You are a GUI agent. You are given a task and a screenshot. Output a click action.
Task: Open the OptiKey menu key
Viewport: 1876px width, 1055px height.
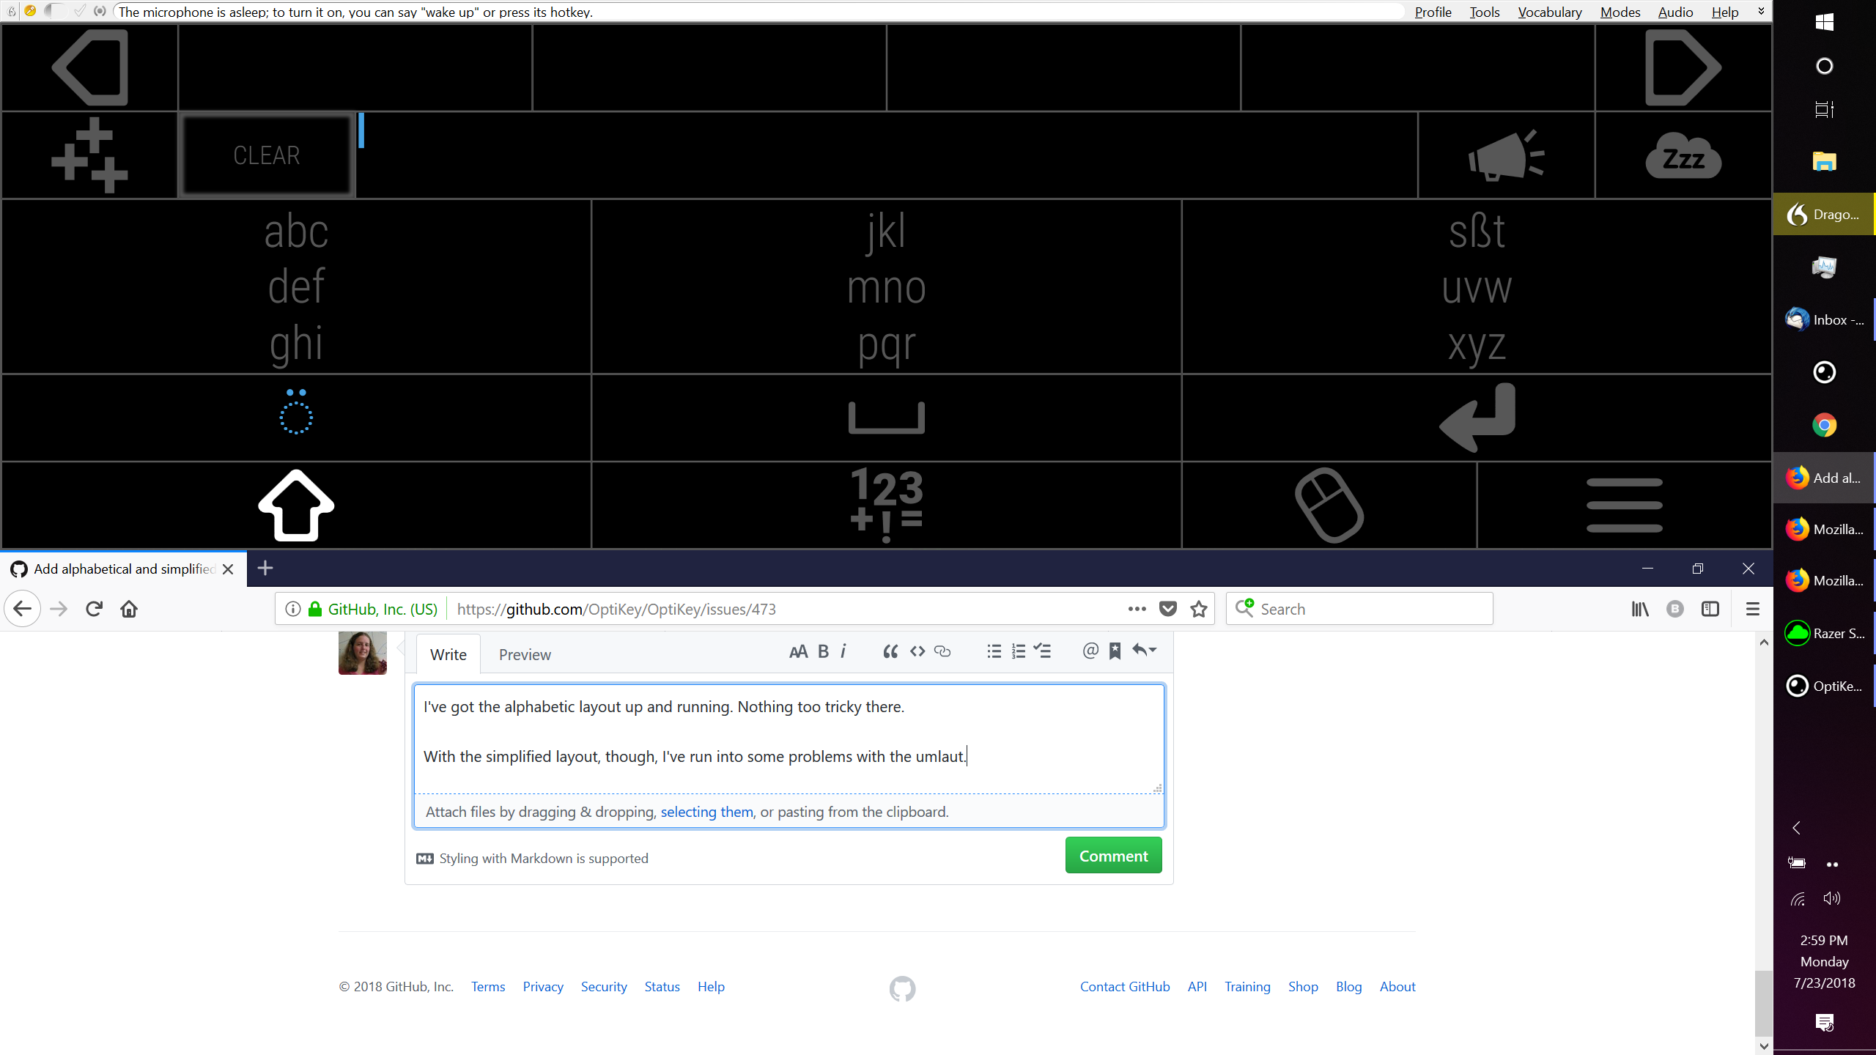(x=1624, y=505)
